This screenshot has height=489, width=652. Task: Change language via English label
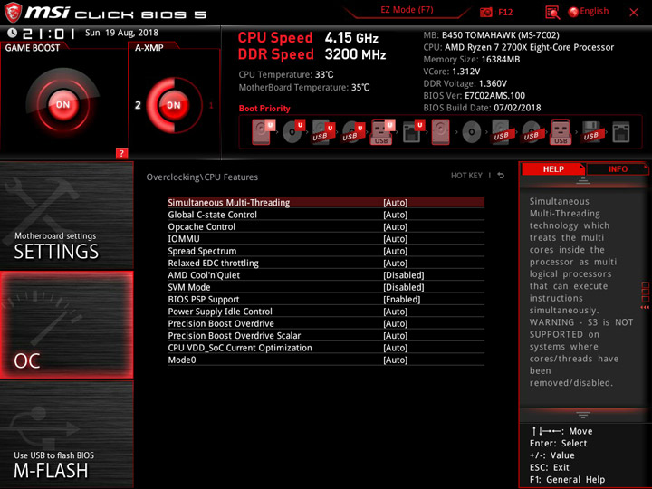(x=594, y=12)
